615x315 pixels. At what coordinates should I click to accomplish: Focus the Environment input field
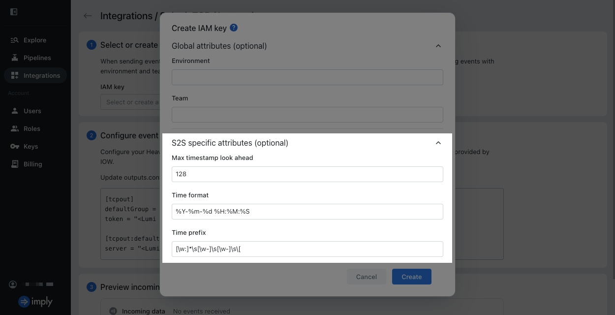click(307, 77)
